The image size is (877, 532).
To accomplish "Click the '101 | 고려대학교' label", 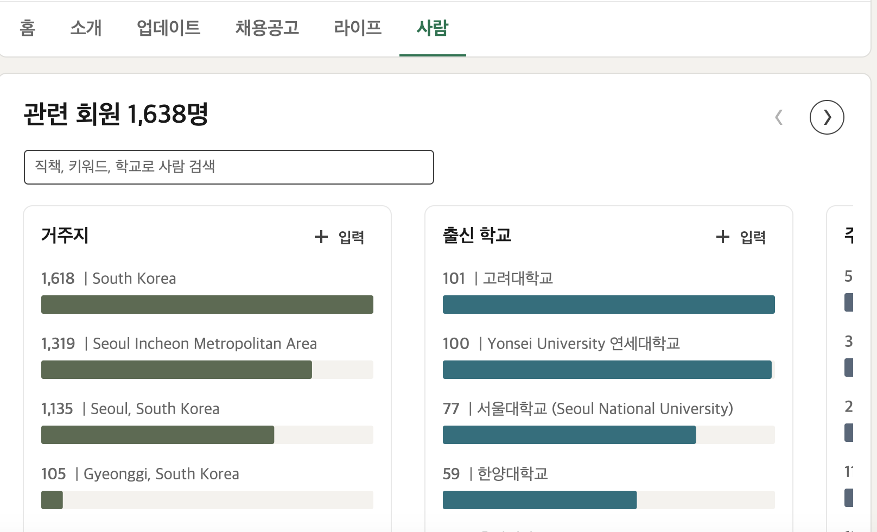I will 498,278.
